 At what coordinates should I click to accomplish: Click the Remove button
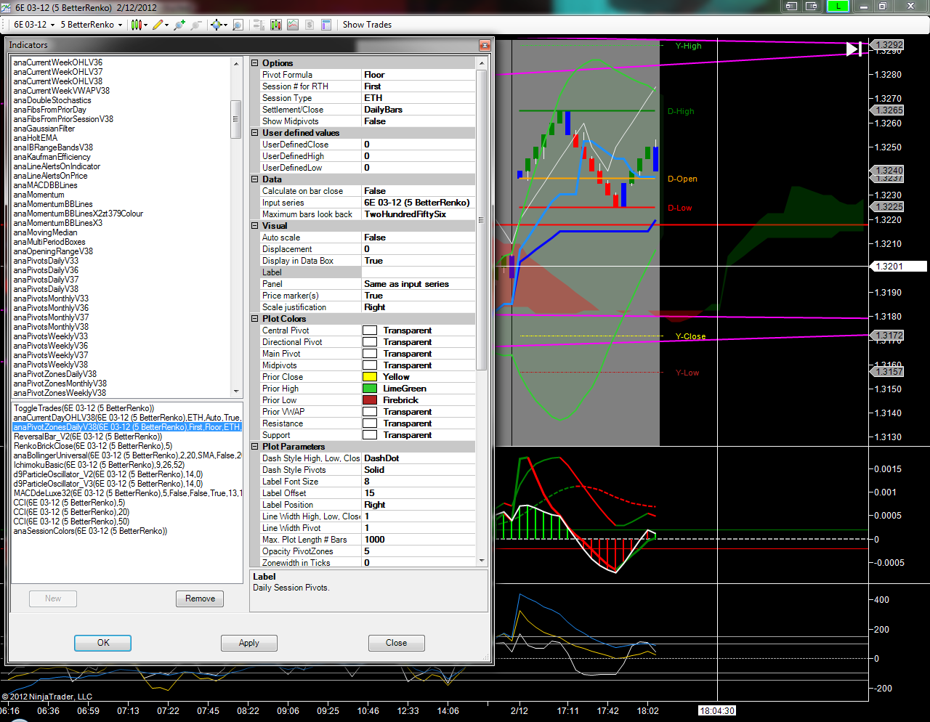click(200, 599)
